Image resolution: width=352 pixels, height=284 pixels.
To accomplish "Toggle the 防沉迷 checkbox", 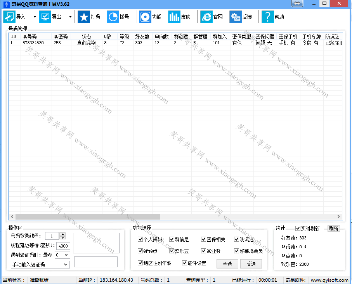I will [x=236, y=239].
